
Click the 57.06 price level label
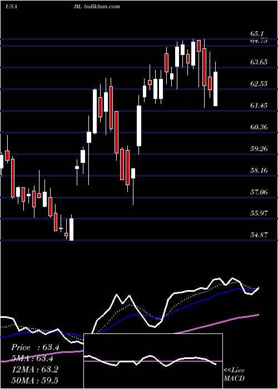point(259,192)
